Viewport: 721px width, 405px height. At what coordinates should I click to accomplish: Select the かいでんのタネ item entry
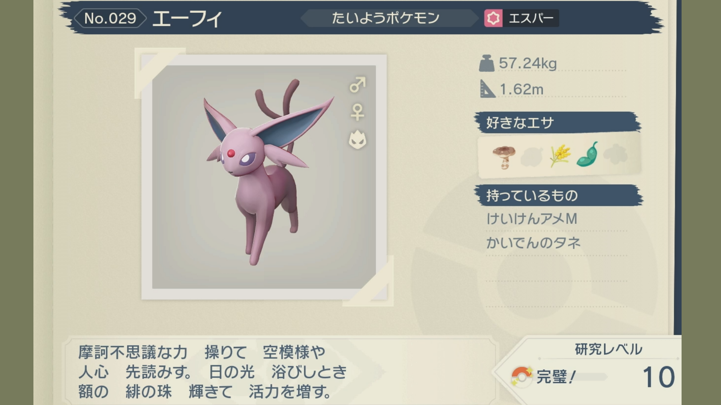coord(534,243)
